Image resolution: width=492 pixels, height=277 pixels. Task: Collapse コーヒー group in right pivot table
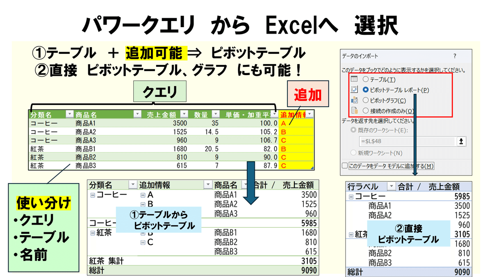coord(351,197)
